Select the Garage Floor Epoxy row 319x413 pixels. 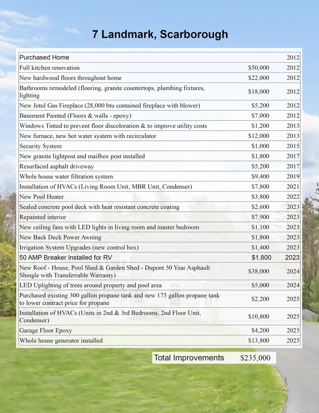[x=159, y=330]
